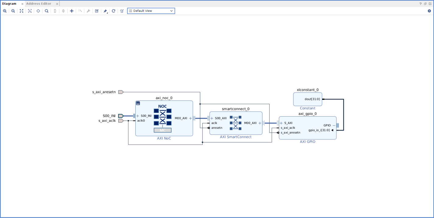Select the S00_INI external interface port symbol

pyautogui.click(x=121, y=116)
